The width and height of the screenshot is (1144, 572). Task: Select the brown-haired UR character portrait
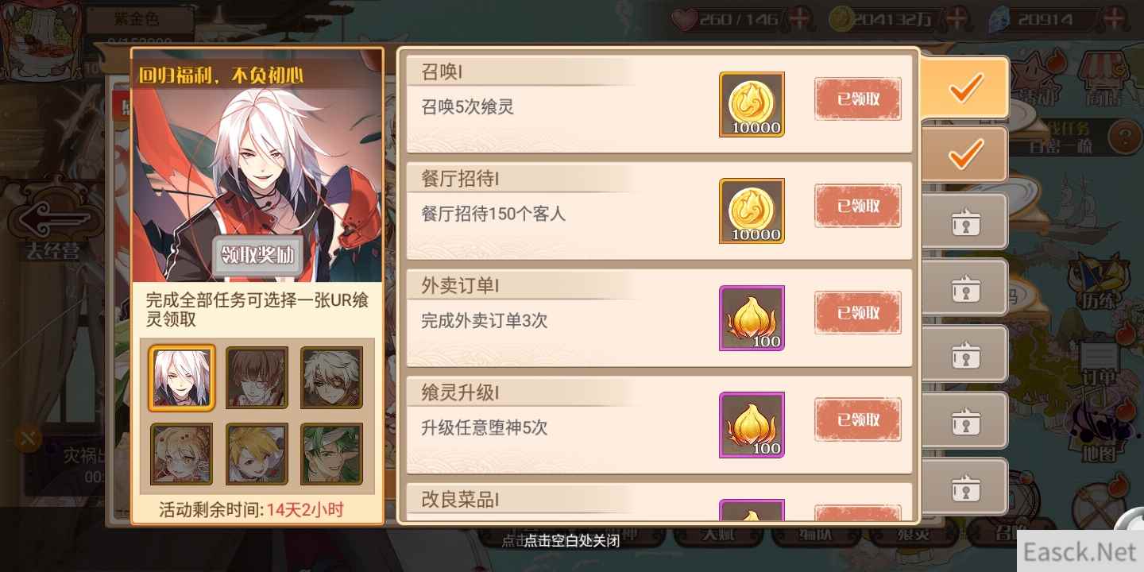[x=257, y=377]
